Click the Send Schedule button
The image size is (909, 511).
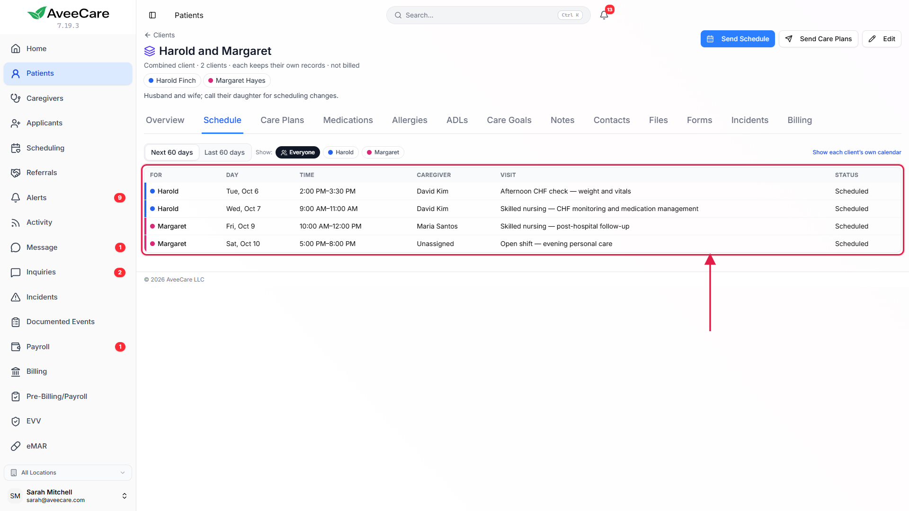coord(738,39)
